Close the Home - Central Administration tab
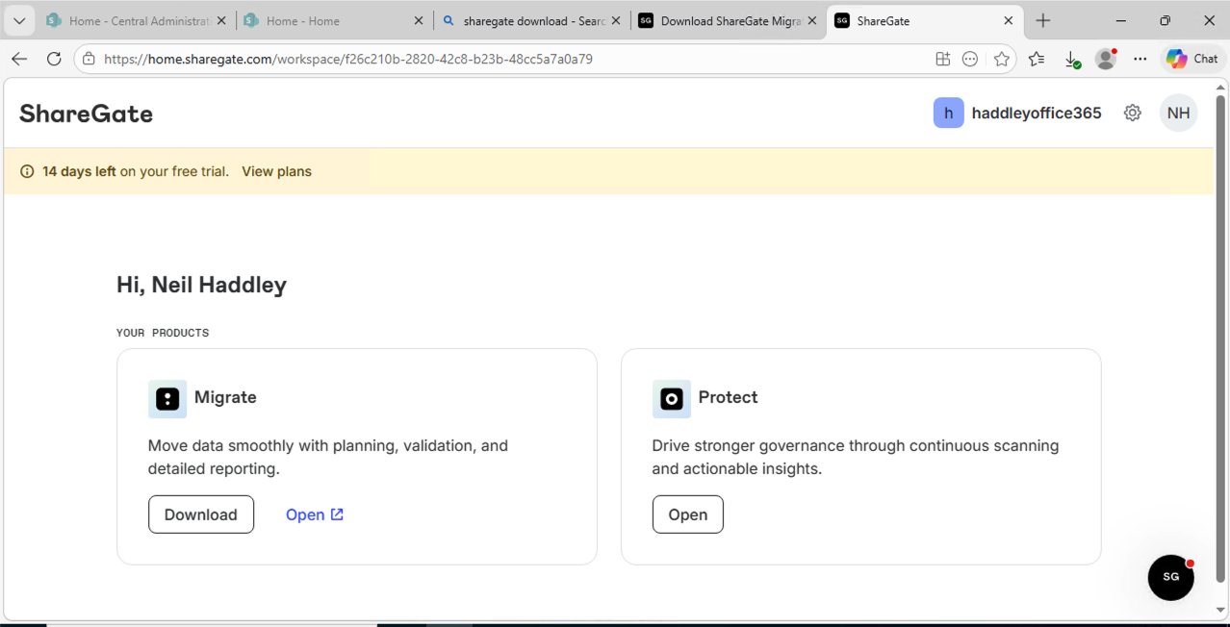 [x=221, y=20]
